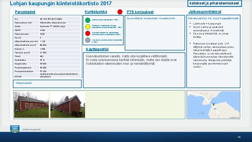Click the bullet starting "Rakennus puretaan pois"
252x142 pixels.
[x=214, y=55]
